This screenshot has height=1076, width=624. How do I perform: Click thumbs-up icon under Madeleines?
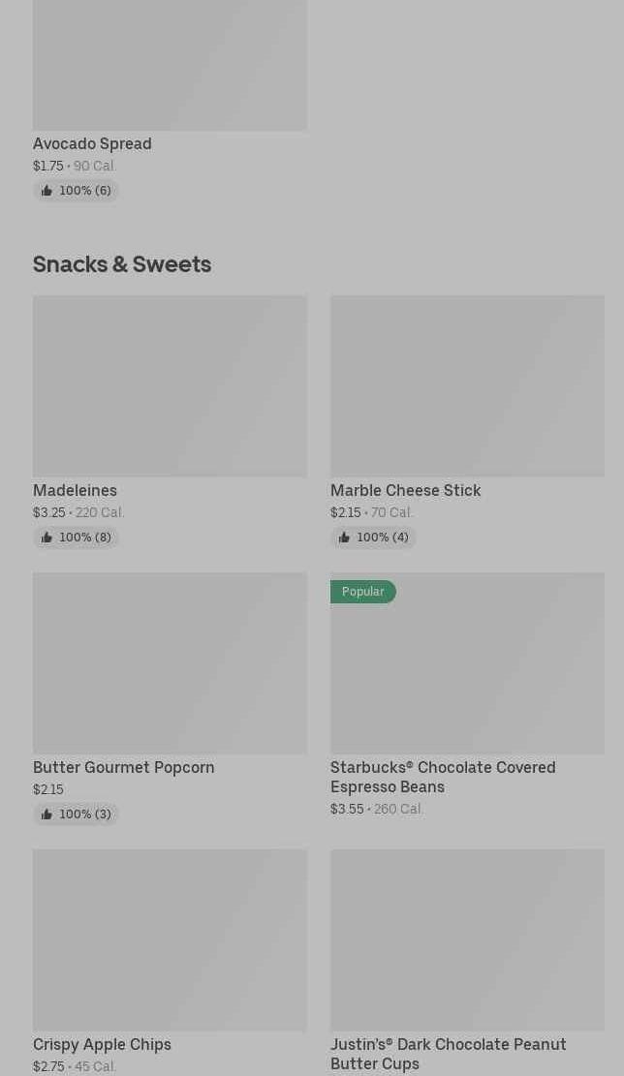point(47,538)
